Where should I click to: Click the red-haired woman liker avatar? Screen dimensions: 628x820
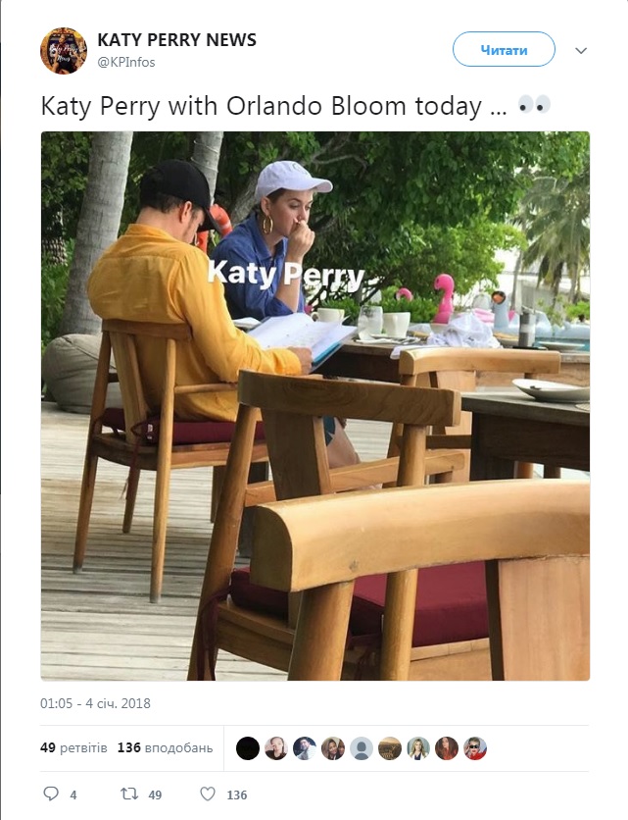447,748
